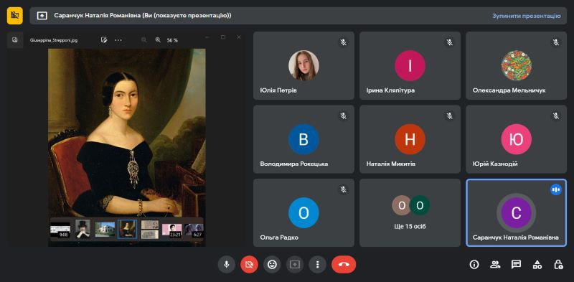574x282 pixels.
Task: Select the banknotes document thumbnail
Action: (x=150, y=230)
